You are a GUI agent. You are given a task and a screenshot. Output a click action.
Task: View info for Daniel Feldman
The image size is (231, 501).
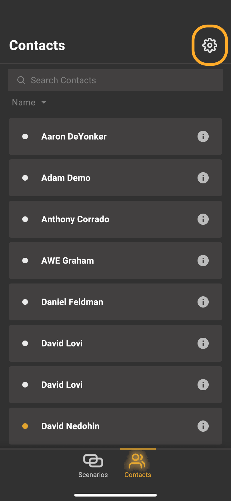203,302
